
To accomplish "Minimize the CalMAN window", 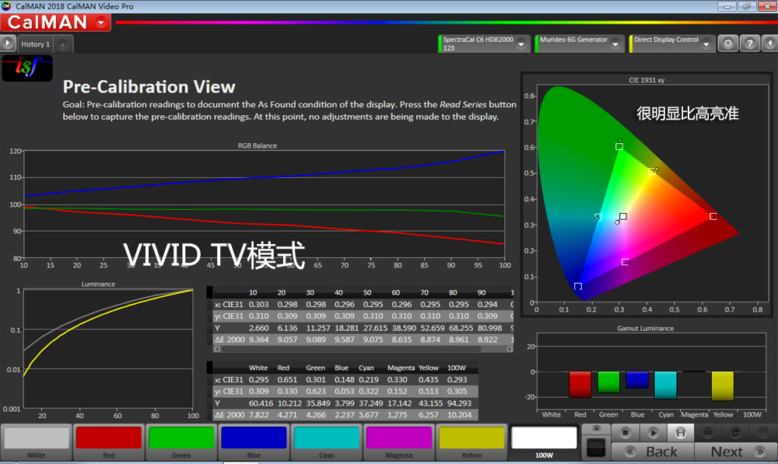I will 727,6.
